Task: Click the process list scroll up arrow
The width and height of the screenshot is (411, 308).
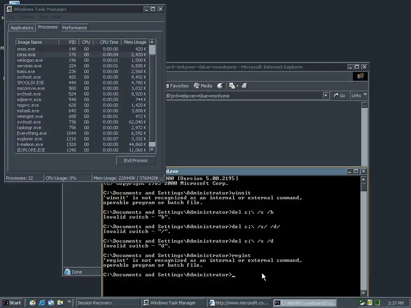Action: coord(152,42)
